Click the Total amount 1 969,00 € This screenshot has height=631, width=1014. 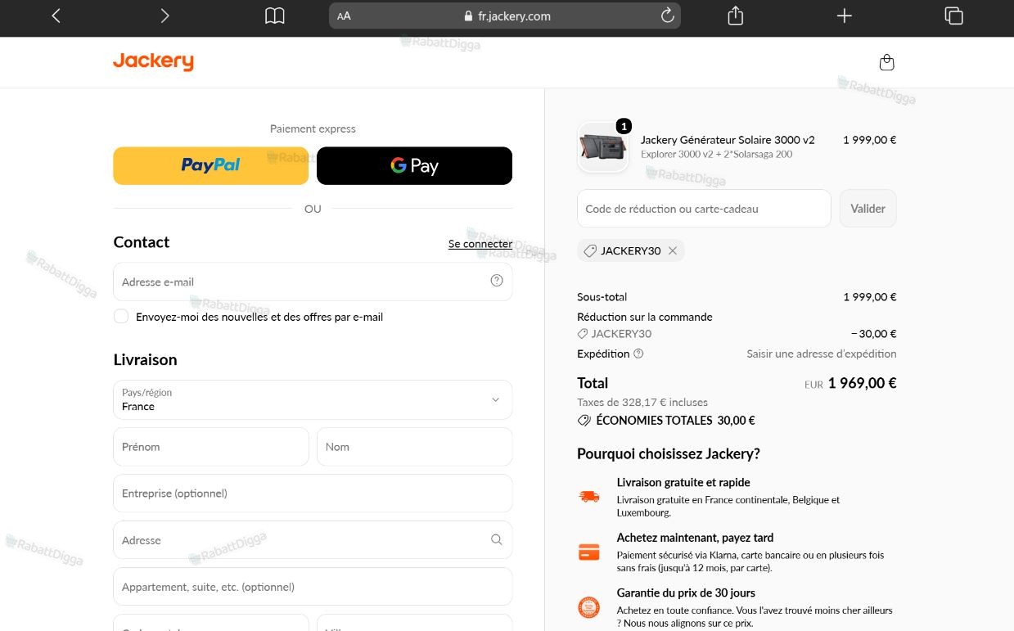(862, 383)
